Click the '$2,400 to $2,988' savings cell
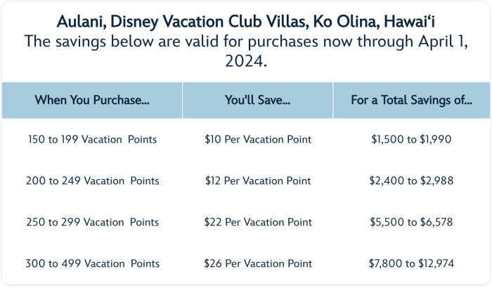 click(411, 181)
